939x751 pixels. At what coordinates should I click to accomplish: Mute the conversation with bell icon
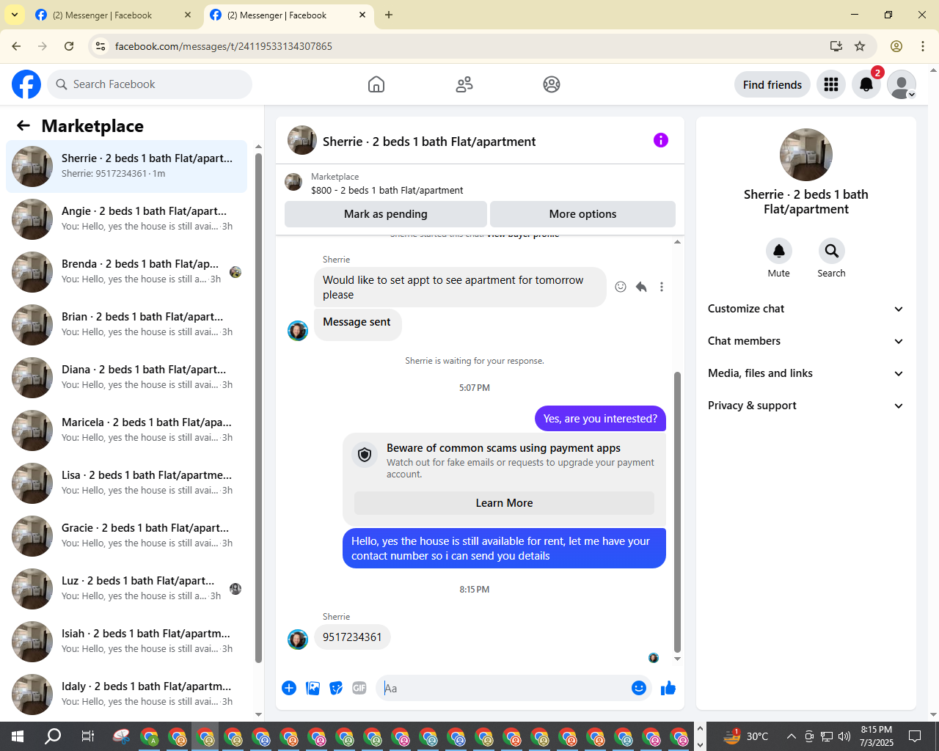pos(779,251)
